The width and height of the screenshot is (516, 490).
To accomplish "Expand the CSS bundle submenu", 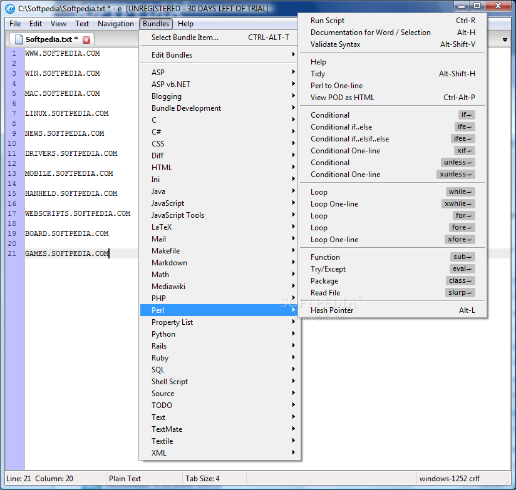I will pos(220,144).
